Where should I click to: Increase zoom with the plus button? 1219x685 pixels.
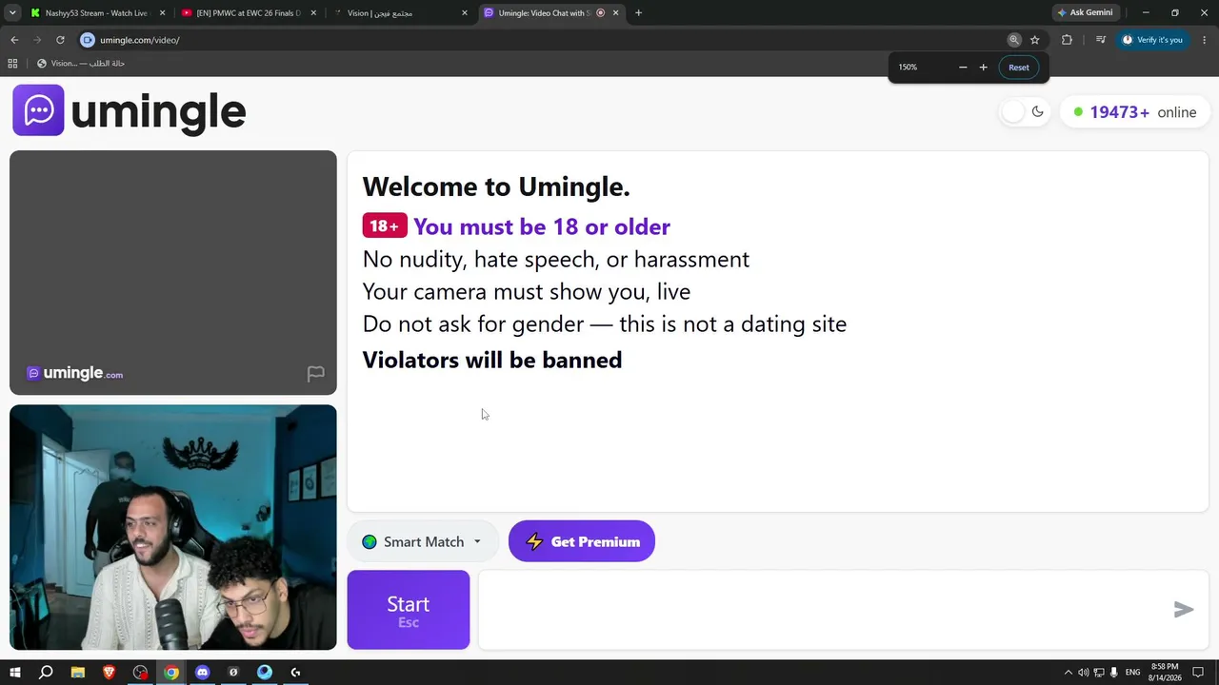(984, 68)
